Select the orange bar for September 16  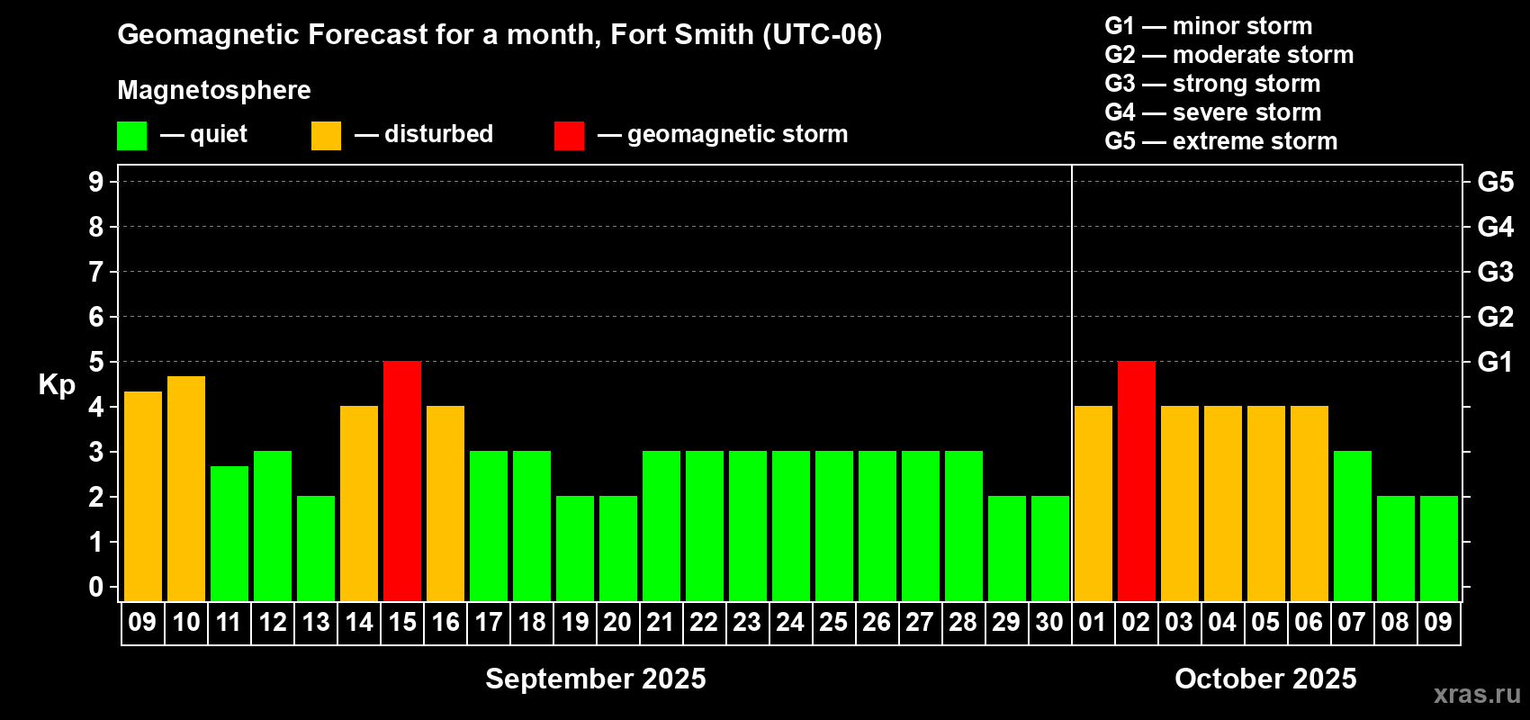pos(445,503)
